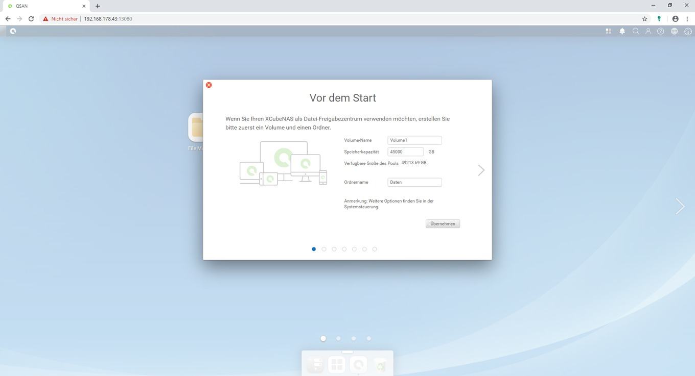Open the QSAN search icon in the dock
Viewport: 695px width, 376px height.
[x=359, y=365]
